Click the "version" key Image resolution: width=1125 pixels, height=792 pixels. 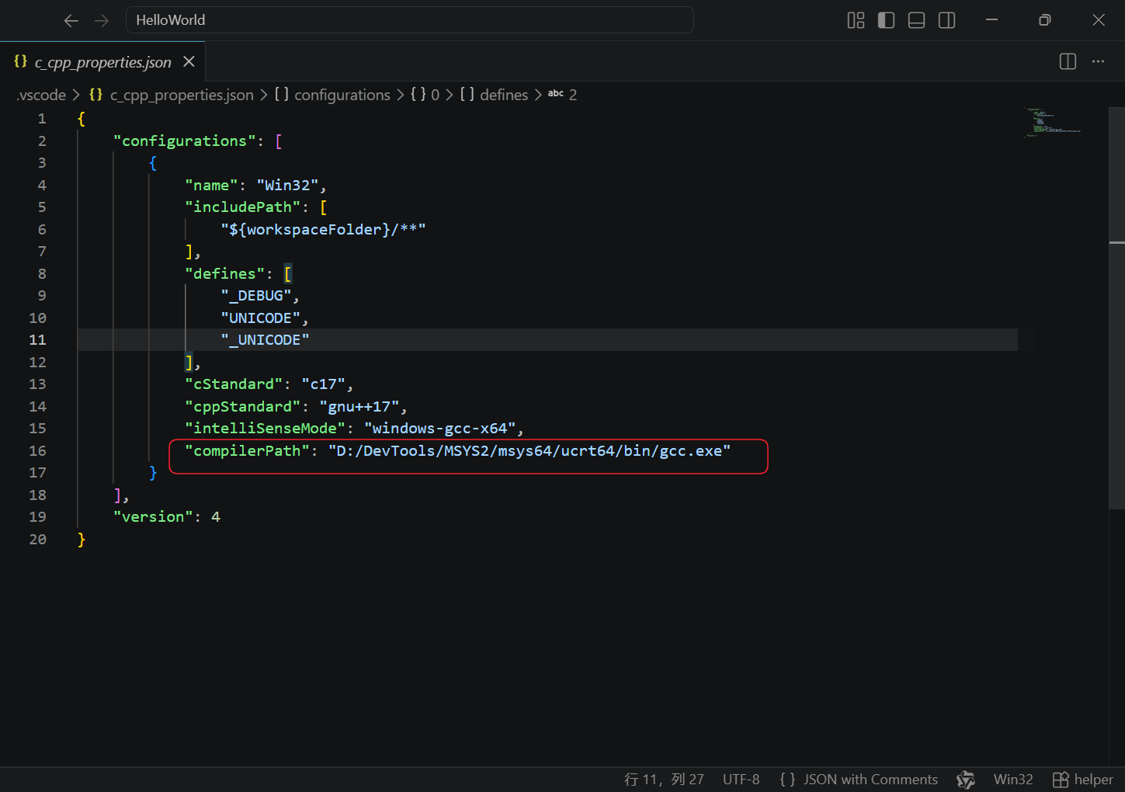pos(153,517)
